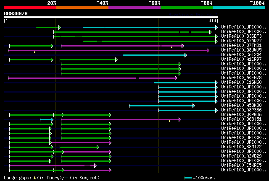Click the yellow gap marker in the Q68J51 row
The image size is (269, 181).
[x=169, y=121]
